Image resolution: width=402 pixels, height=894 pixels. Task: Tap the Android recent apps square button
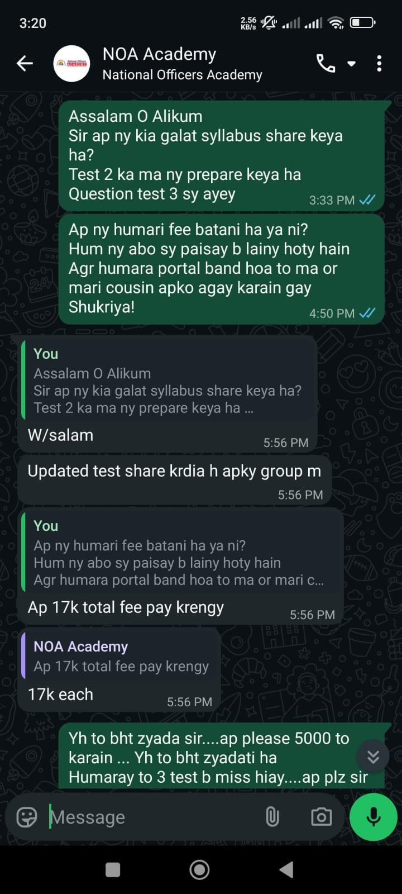tap(113, 869)
